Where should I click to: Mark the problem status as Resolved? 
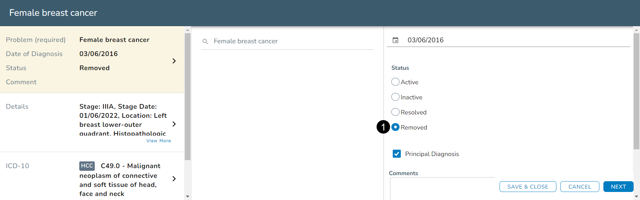coord(395,112)
